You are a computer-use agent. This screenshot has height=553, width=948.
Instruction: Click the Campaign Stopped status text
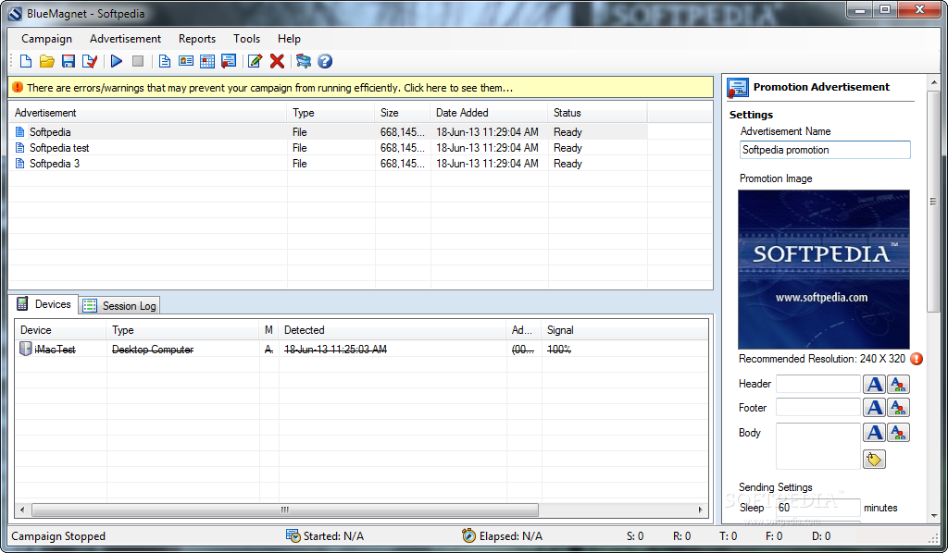(58, 536)
